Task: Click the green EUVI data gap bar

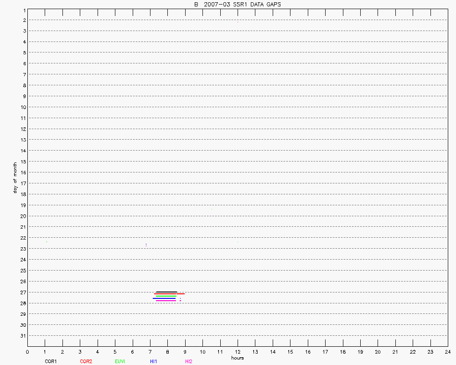Action: 166,296
